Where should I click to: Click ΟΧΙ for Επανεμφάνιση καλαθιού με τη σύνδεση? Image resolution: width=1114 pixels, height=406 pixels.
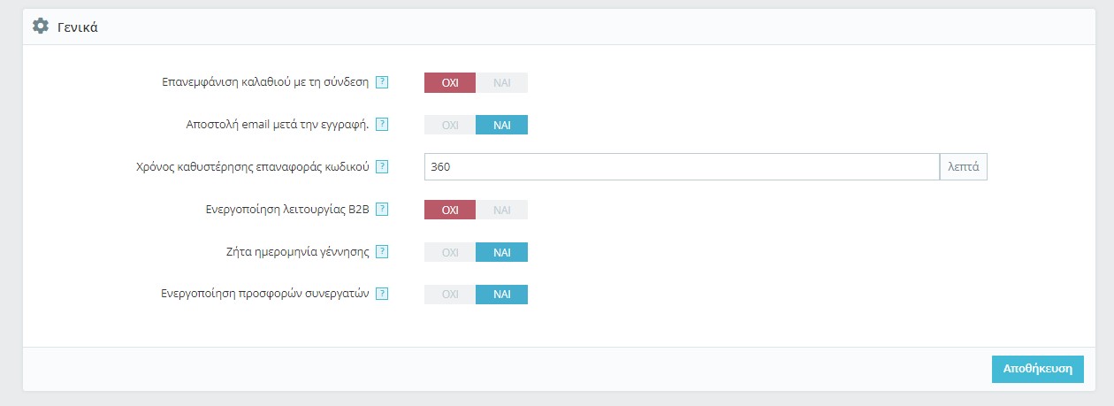450,82
